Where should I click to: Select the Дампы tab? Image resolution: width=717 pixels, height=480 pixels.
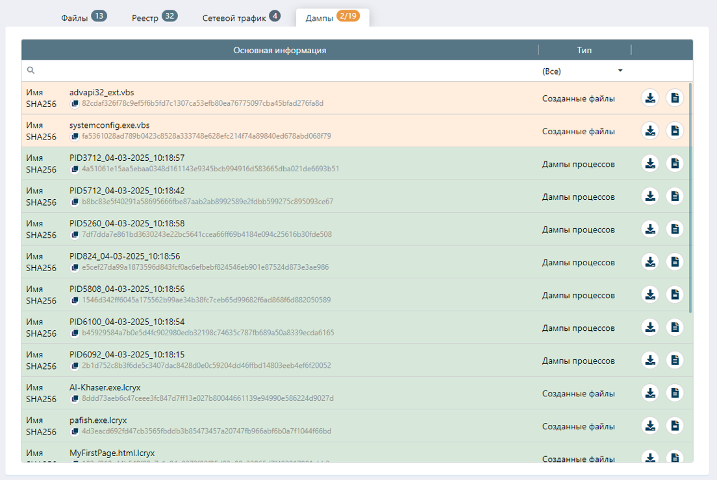332,18
